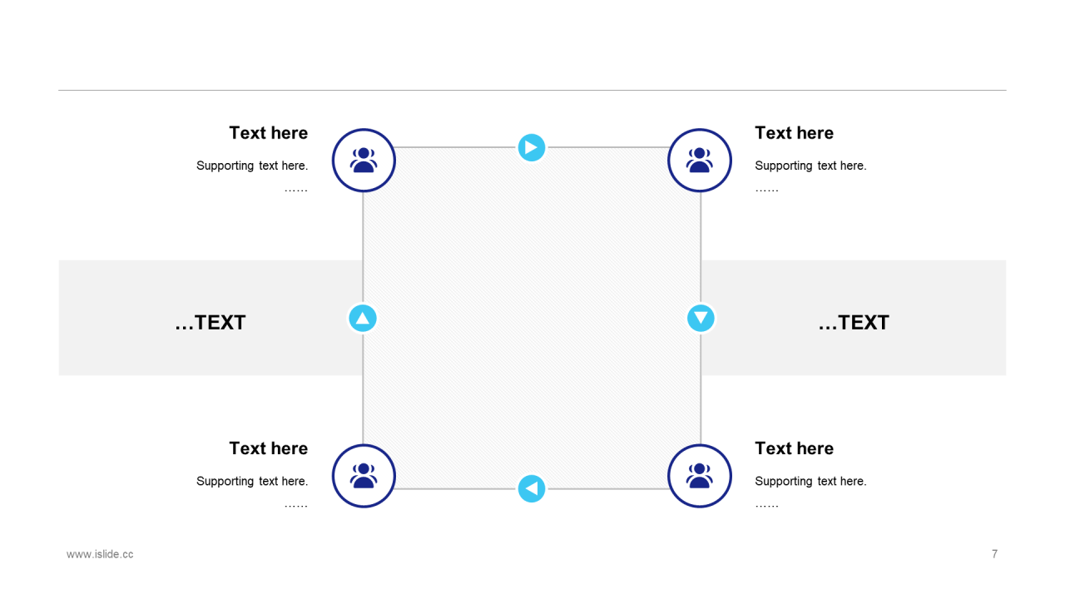
Task: Click top-right "Supporting text here." line
Action: tap(810, 166)
